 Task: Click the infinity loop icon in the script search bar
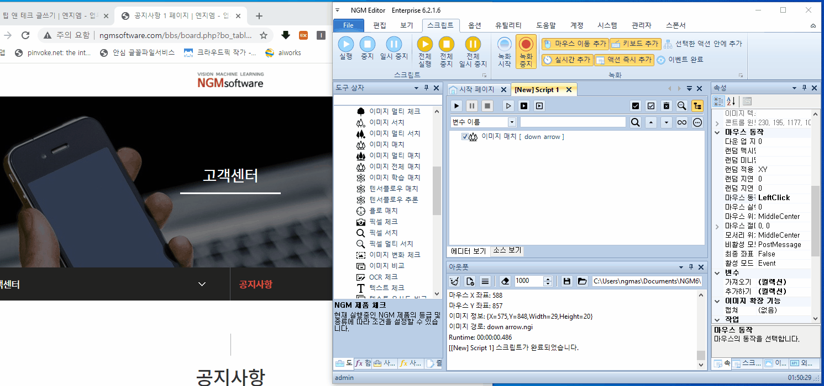tap(682, 122)
